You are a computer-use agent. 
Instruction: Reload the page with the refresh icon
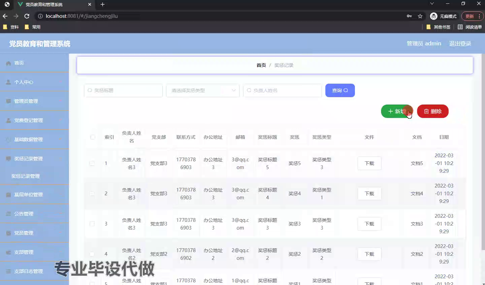point(27,16)
